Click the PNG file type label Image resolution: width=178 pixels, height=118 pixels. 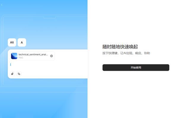pyautogui.click(x=21, y=58)
